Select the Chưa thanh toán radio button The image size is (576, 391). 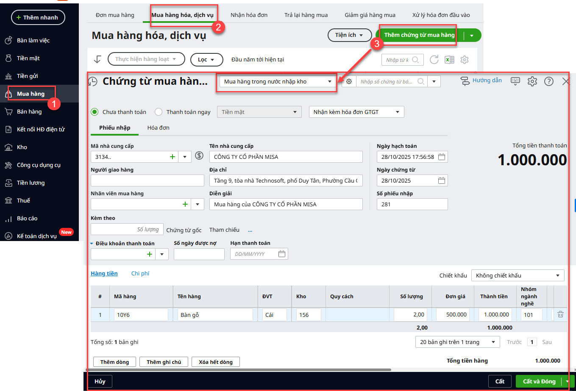(x=95, y=112)
